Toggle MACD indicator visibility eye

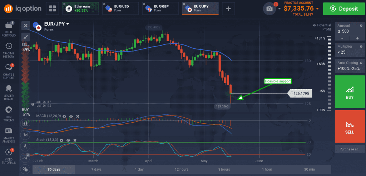[71, 116]
